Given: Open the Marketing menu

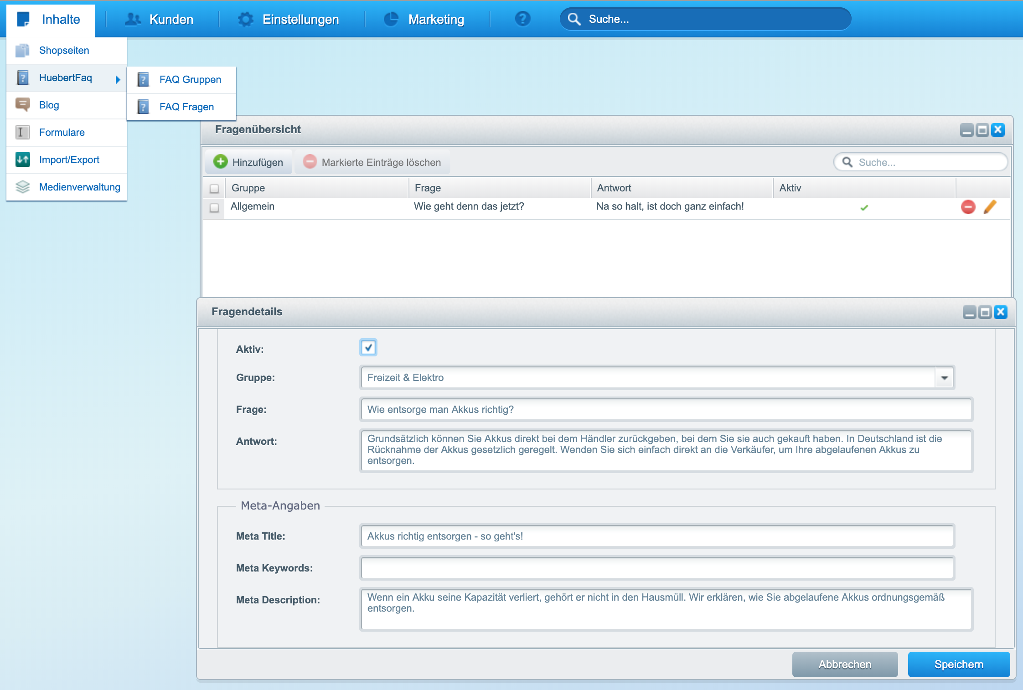Looking at the screenshot, I should click(424, 20).
